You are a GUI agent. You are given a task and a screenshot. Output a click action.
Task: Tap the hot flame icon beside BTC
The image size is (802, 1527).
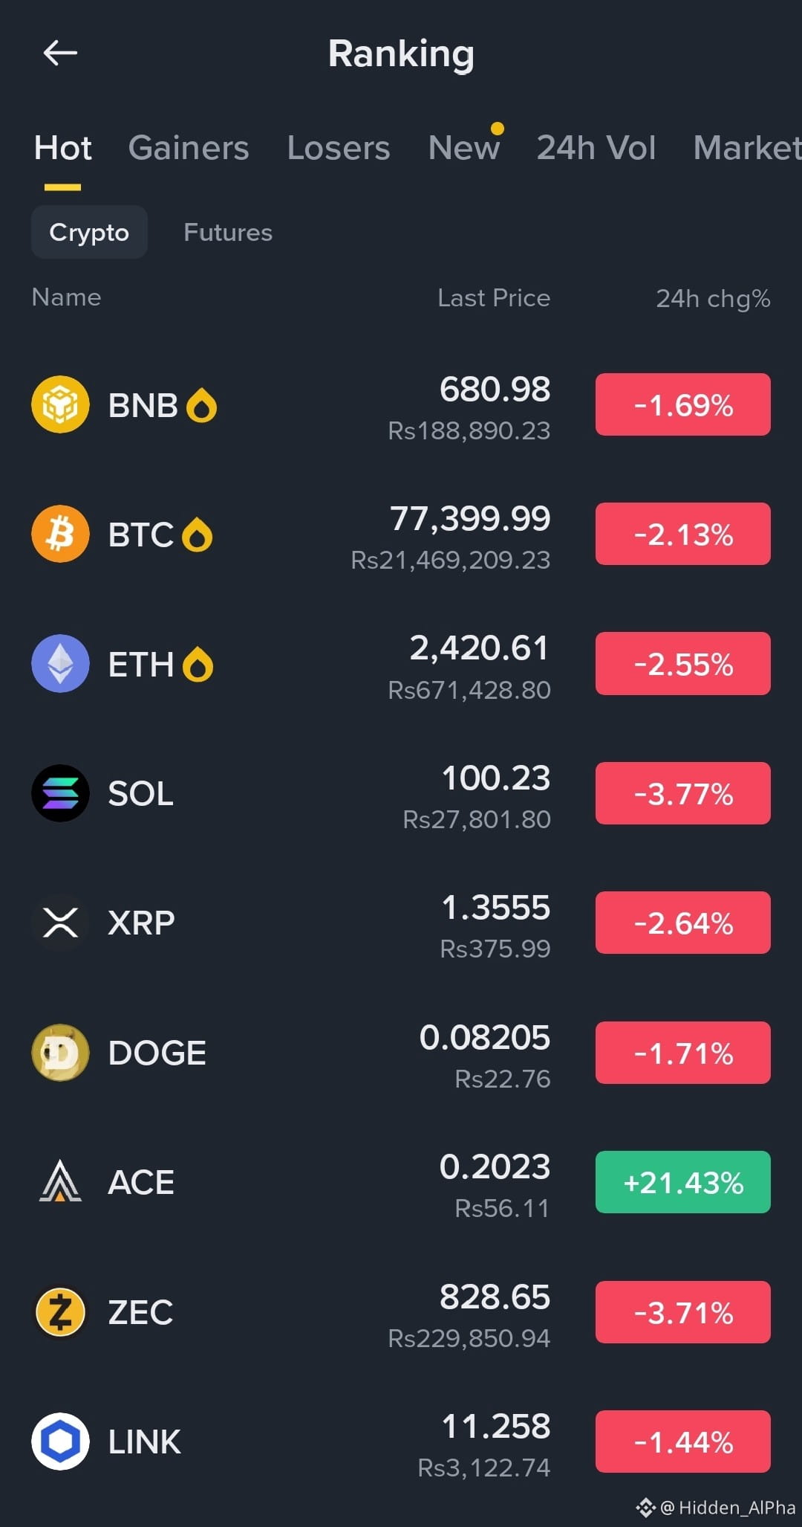coord(197,535)
